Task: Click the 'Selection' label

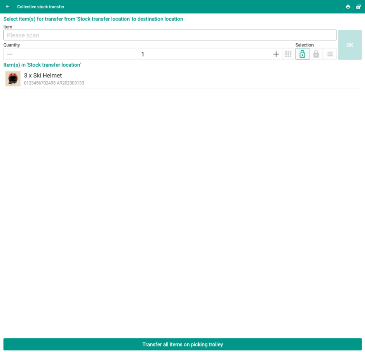Action: pyautogui.click(x=304, y=45)
